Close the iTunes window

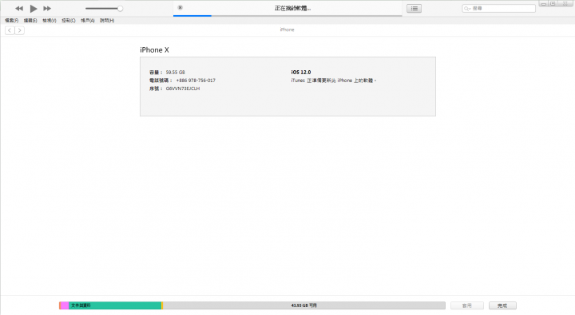pyautogui.click(x=565, y=4)
